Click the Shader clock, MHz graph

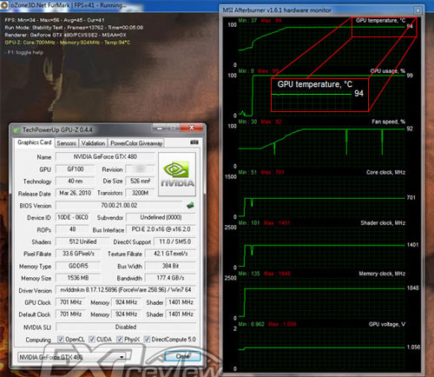[321, 248]
